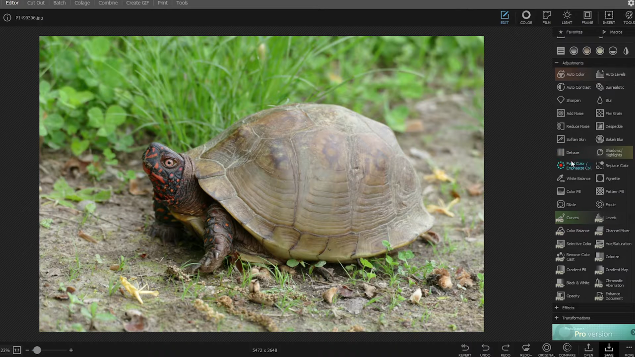The image size is (635, 357).
Task: Click the image info icon beside filename
Action: 7,18
